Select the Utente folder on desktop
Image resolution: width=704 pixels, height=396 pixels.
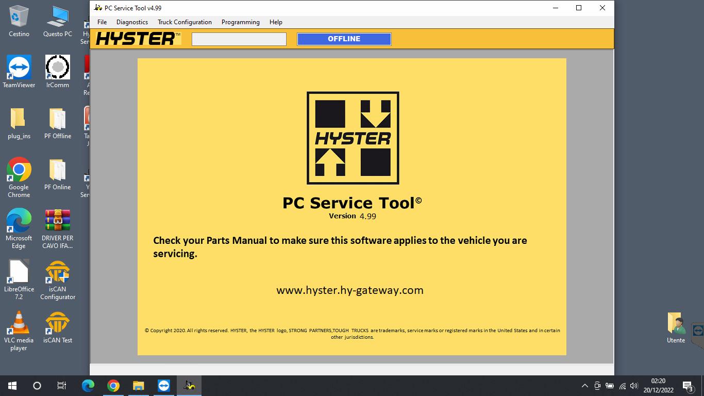676,327
